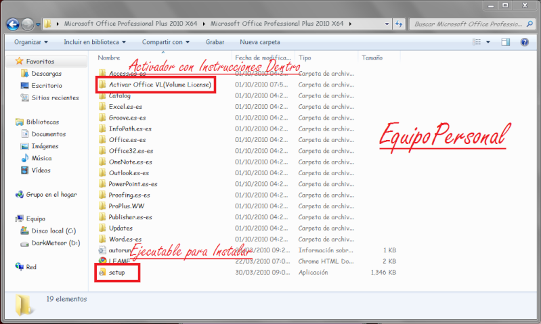Click the Forward navigation arrow button
The image size is (541, 324).
(28, 24)
